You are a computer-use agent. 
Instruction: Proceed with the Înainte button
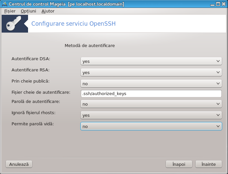(209, 164)
